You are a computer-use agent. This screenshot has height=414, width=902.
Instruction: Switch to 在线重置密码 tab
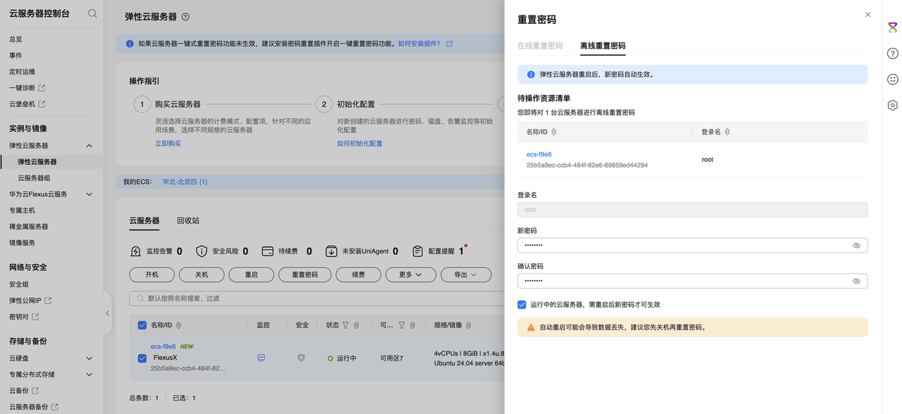click(x=540, y=46)
